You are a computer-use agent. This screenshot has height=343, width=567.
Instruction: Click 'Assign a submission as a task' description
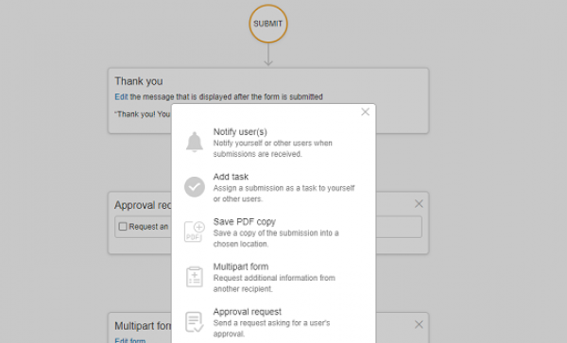click(x=283, y=194)
